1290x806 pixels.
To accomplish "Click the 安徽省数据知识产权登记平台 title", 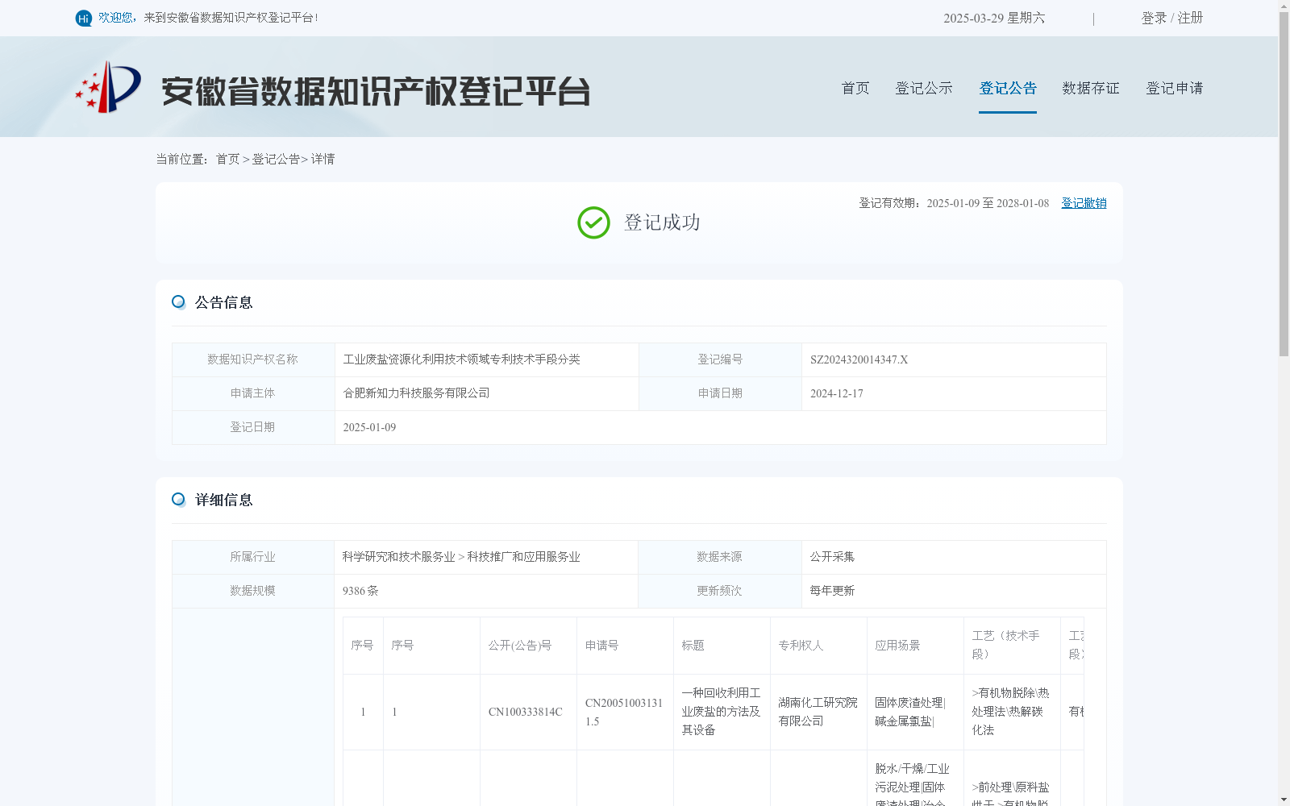I will point(376,91).
